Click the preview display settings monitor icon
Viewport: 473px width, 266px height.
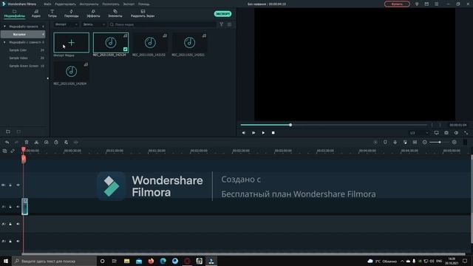tap(437, 133)
